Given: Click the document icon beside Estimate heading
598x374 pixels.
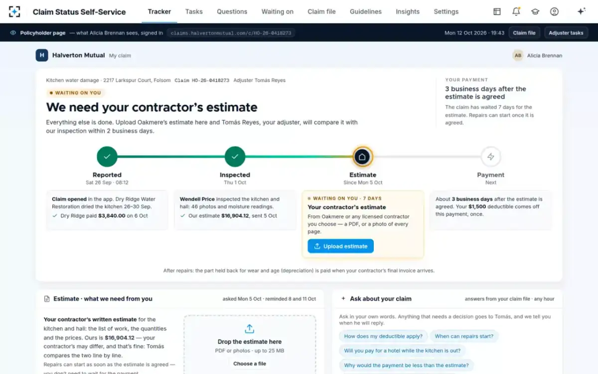Looking at the screenshot, I should (x=47, y=299).
